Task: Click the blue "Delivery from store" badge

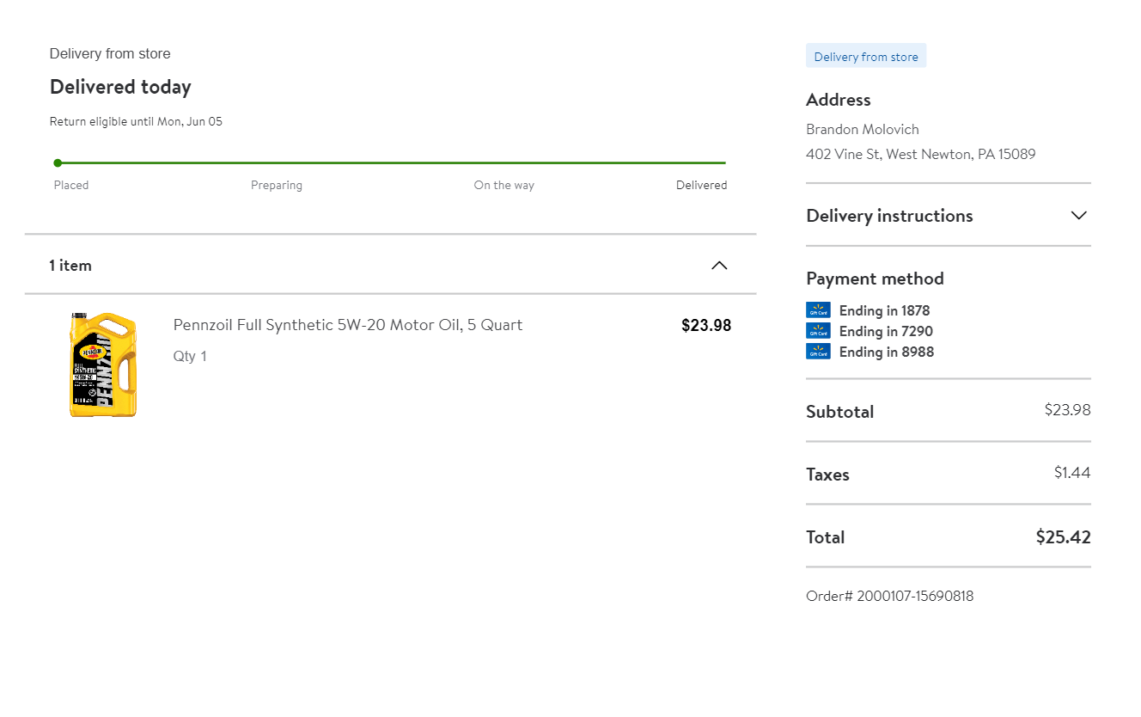Action: [x=866, y=57]
